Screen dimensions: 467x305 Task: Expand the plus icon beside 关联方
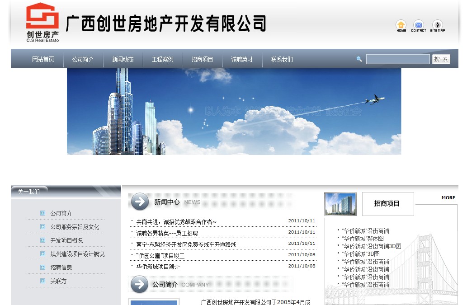42,281
